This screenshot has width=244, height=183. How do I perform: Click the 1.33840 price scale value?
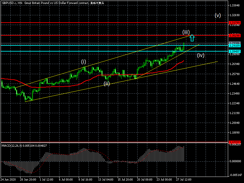[235, 5]
